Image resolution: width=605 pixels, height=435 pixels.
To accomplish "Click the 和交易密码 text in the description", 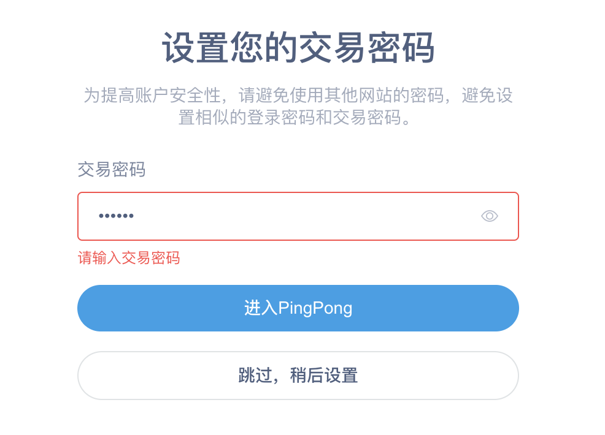I will 357,117.
